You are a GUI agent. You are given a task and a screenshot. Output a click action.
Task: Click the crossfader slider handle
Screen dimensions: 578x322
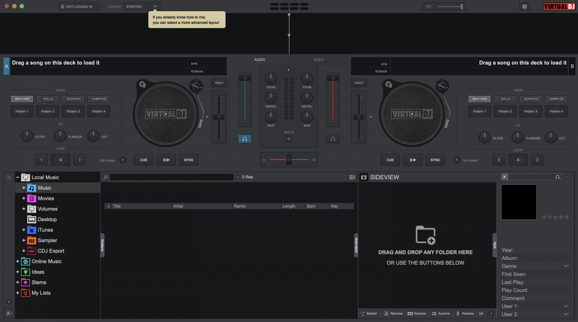pos(289,160)
